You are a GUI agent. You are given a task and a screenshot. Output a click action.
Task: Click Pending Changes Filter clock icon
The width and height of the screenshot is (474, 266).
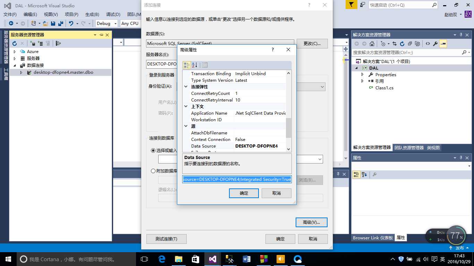click(383, 44)
